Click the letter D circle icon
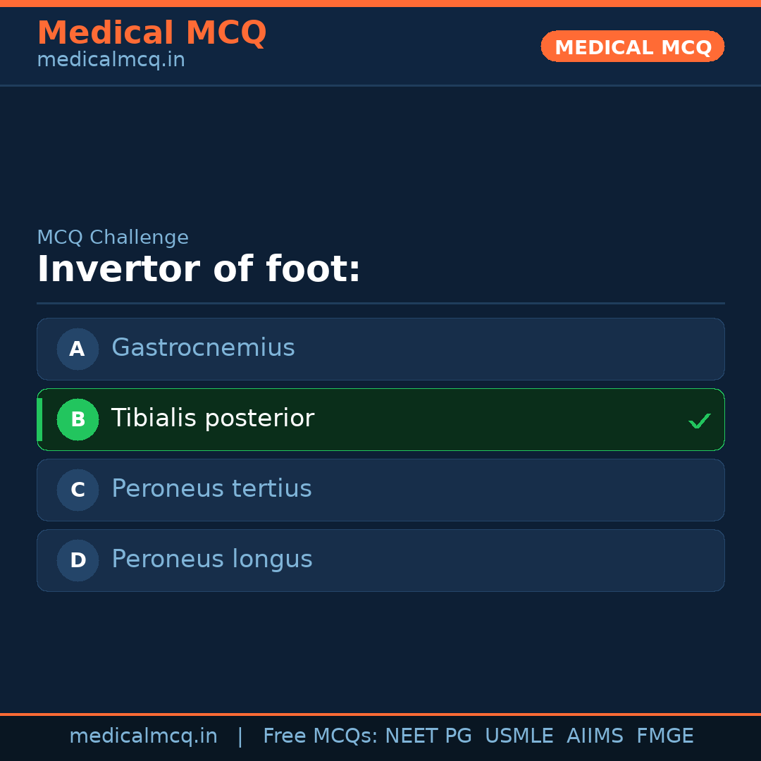 click(78, 560)
